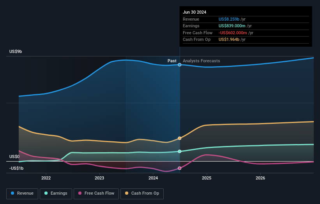Click the 2025 x-axis label

tap(207, 178)
